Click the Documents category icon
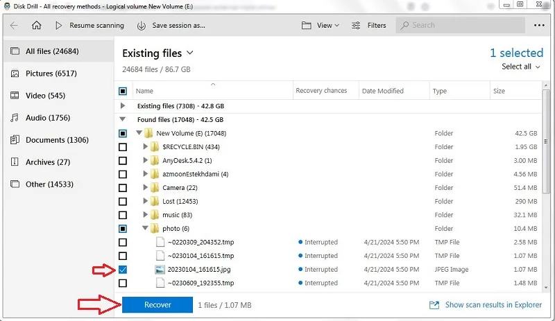555x321 pixels. (x=15, y=140)
